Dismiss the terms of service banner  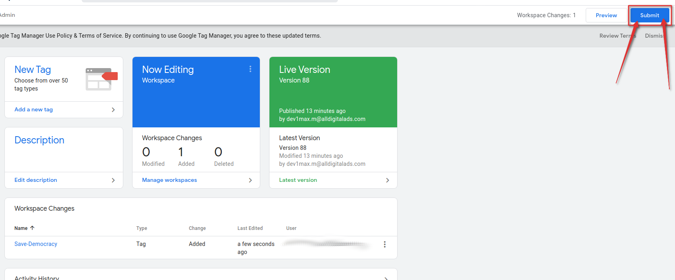[655, 36]
